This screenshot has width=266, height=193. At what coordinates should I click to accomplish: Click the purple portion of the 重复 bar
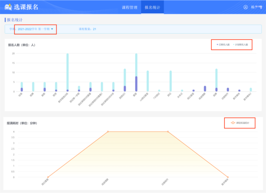coord(136,84)
